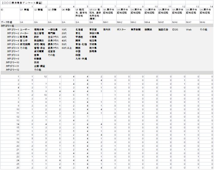This screenshot has width=214, height=170.
Task: Click the 口コミ category cell
Action: [175, 30]
